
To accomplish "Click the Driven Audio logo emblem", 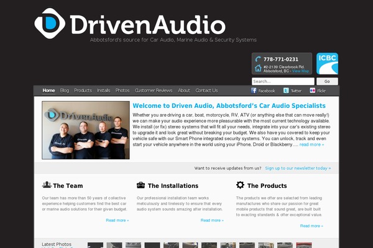I will click(x=50, y=24).
